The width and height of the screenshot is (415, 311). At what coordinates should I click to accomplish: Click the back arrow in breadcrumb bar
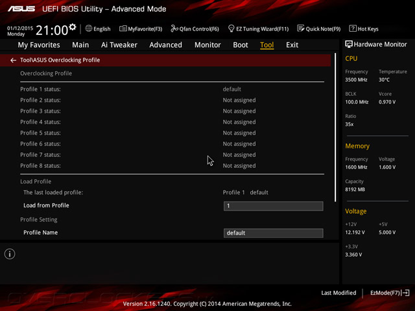13,60
